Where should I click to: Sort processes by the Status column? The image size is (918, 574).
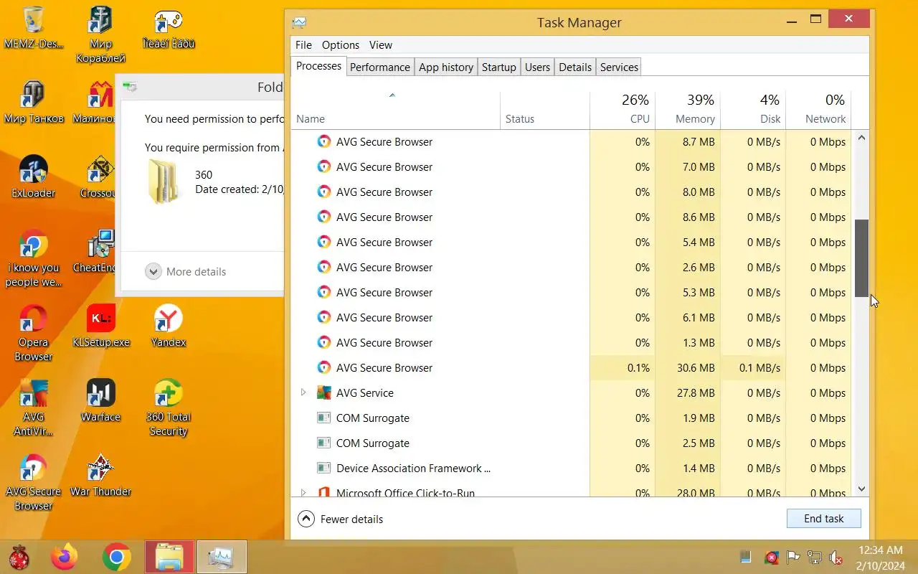pyautogui.click(x=545, y=110)
